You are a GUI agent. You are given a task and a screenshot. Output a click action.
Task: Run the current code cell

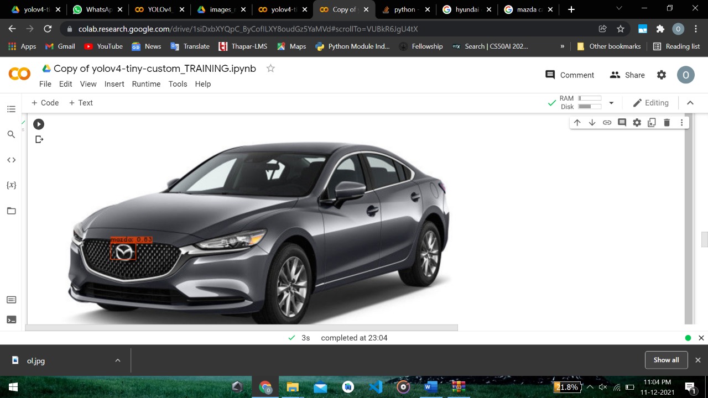click(x=38, y=124)
